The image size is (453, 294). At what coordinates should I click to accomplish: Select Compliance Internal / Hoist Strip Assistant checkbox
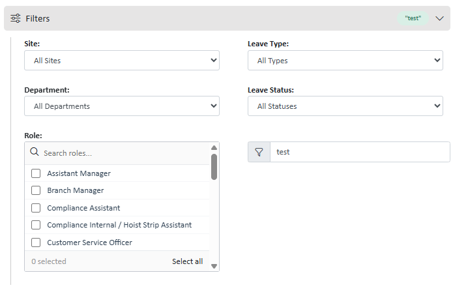[36, 225]
